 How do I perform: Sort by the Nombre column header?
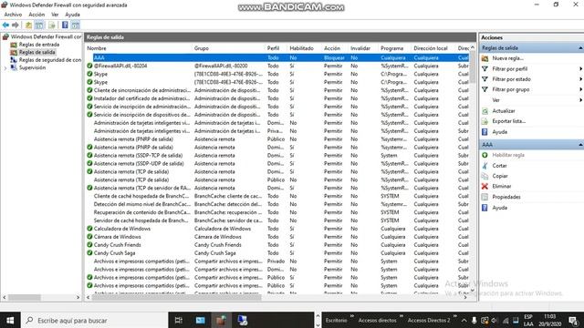click(x=139, y=48)
